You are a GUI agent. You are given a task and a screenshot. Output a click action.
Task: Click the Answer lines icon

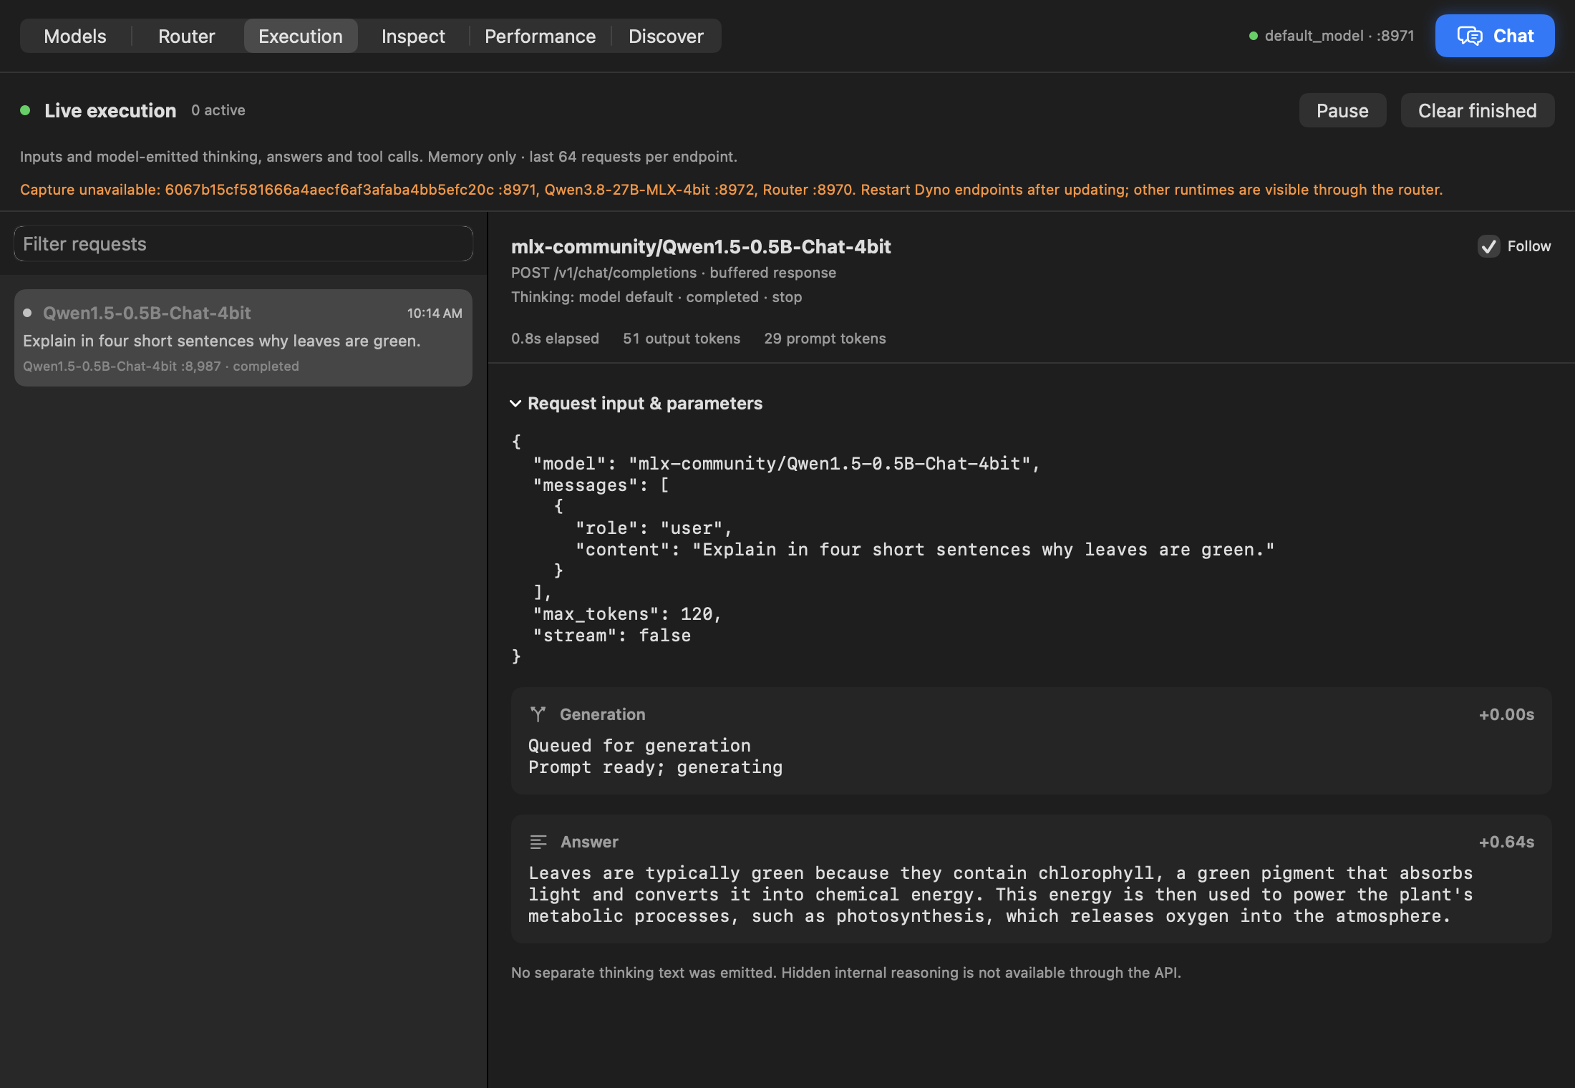(x=538, y=842)
